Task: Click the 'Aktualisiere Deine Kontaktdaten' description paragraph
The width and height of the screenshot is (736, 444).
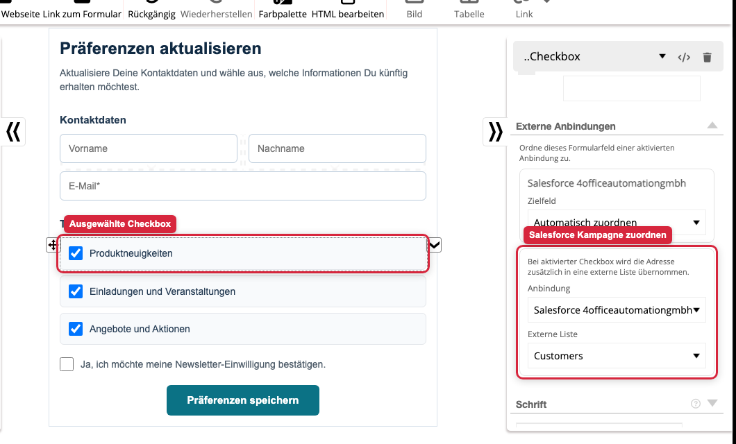Action: 234,80
